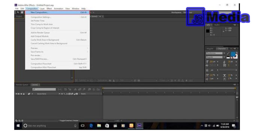Image resolution: width=262 pixels, height=134 pixels.
Task: Click the work area bar in timeline
Action: tap(169, 88)
